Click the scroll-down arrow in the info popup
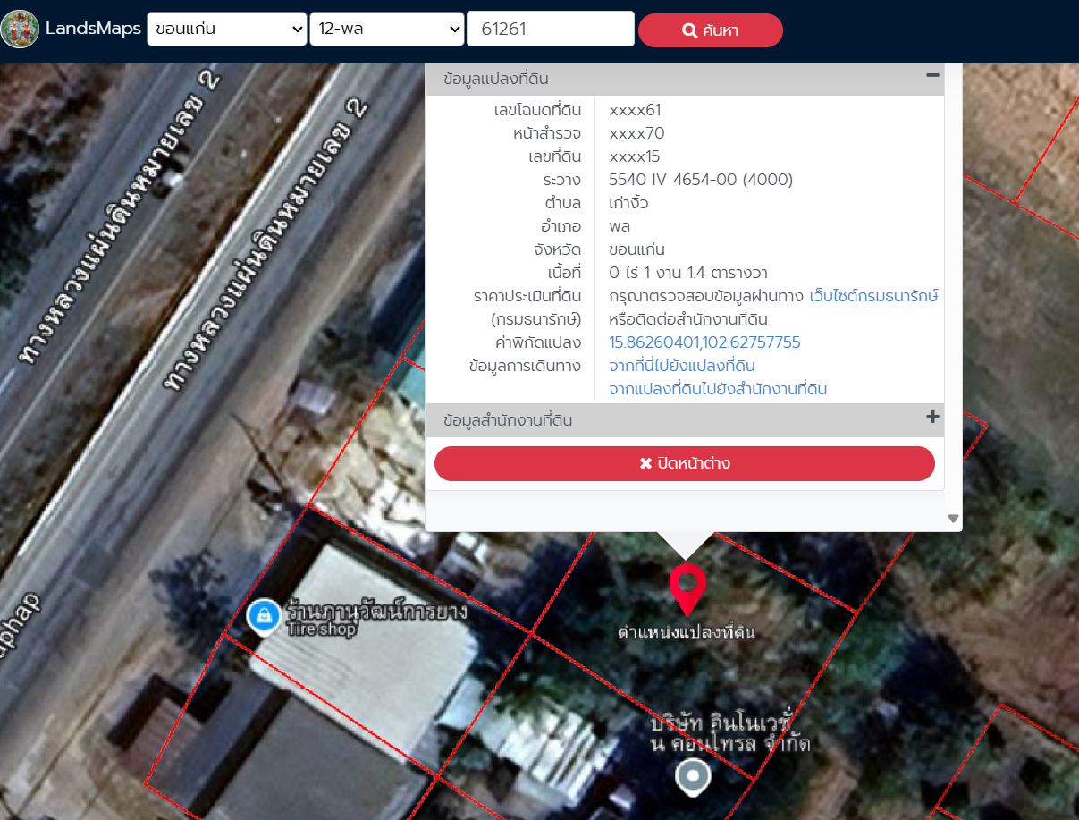This screenshot has width=1079, height=820. point(953,519)
